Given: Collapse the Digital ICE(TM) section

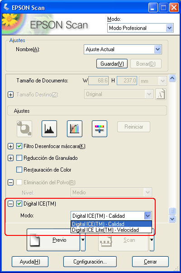Looking at the screenshot, I should [10, 204].
